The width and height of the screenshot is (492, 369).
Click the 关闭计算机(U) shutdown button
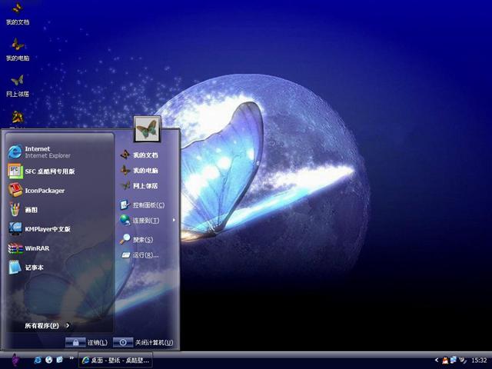pos(144,342)
